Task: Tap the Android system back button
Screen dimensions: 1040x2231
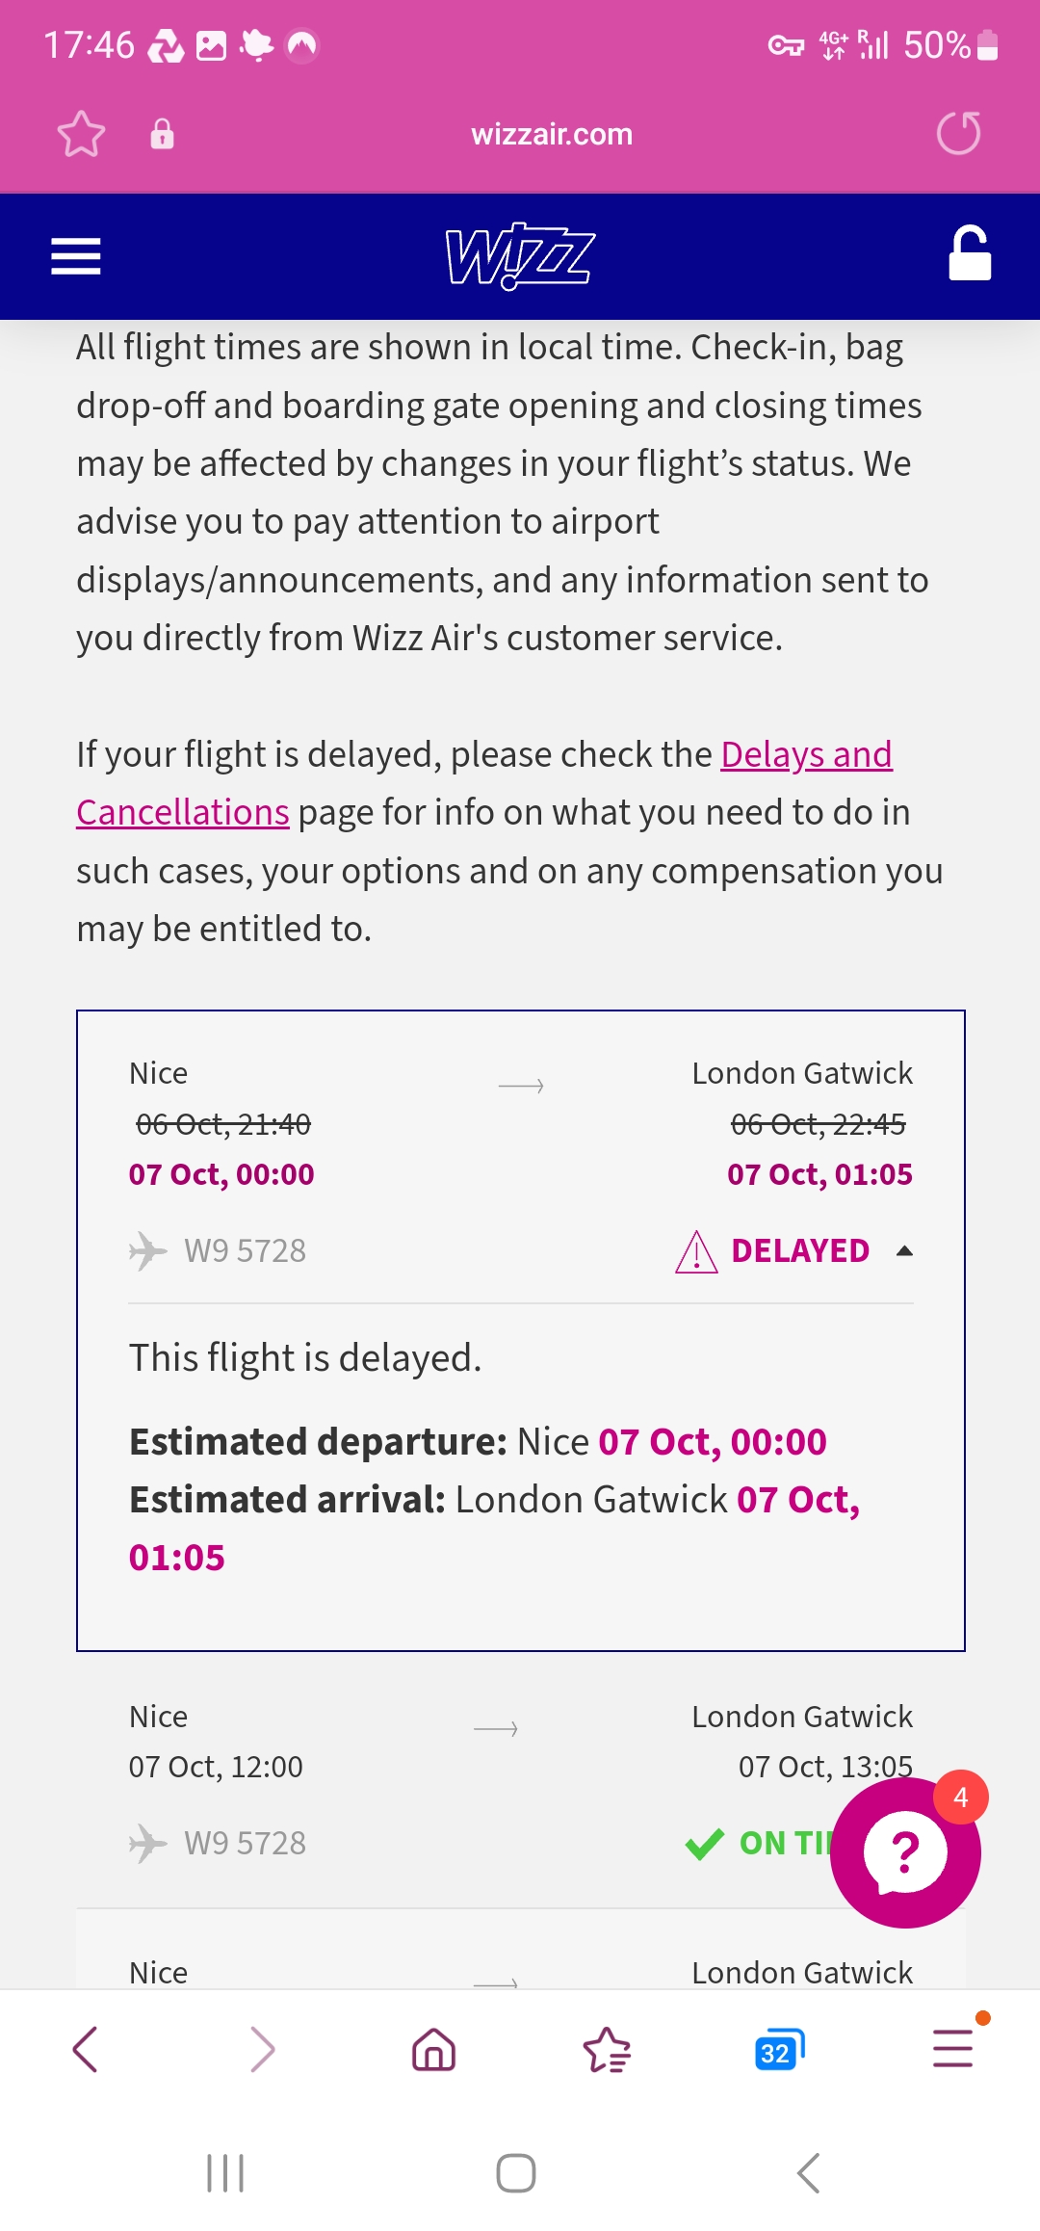Action: (809, 2173)
